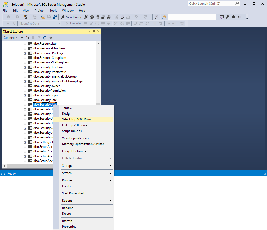Open the Tools menu
267x230 pixels.
[53, 10]
